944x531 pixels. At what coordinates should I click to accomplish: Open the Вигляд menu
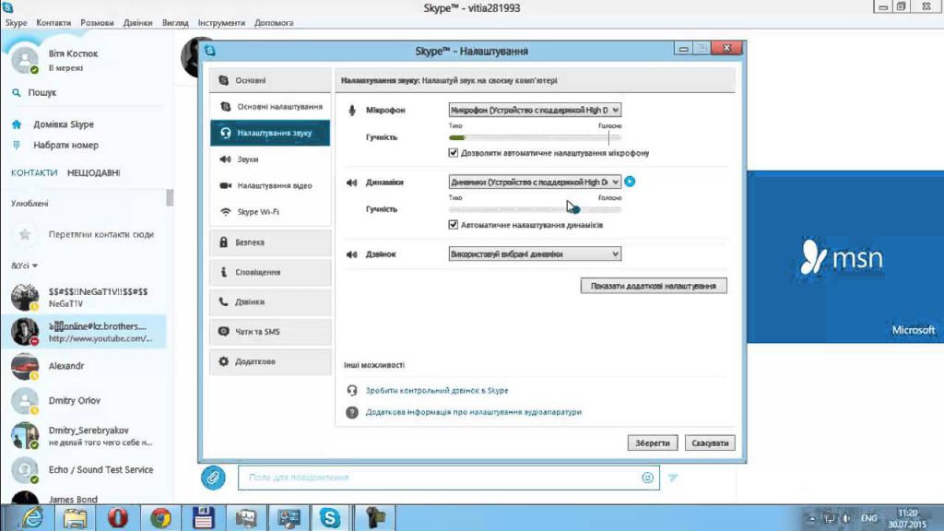pos(175,23)
